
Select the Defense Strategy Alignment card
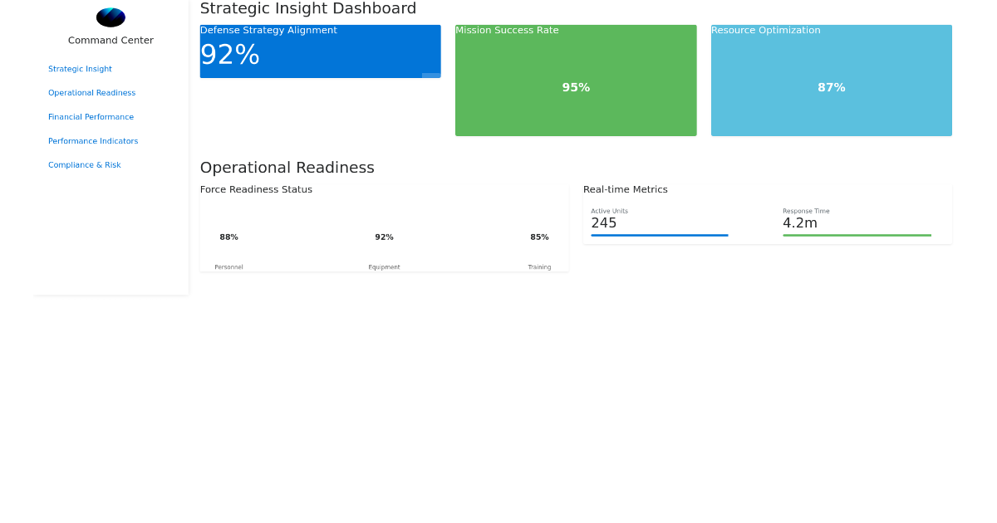coord(320,51)
